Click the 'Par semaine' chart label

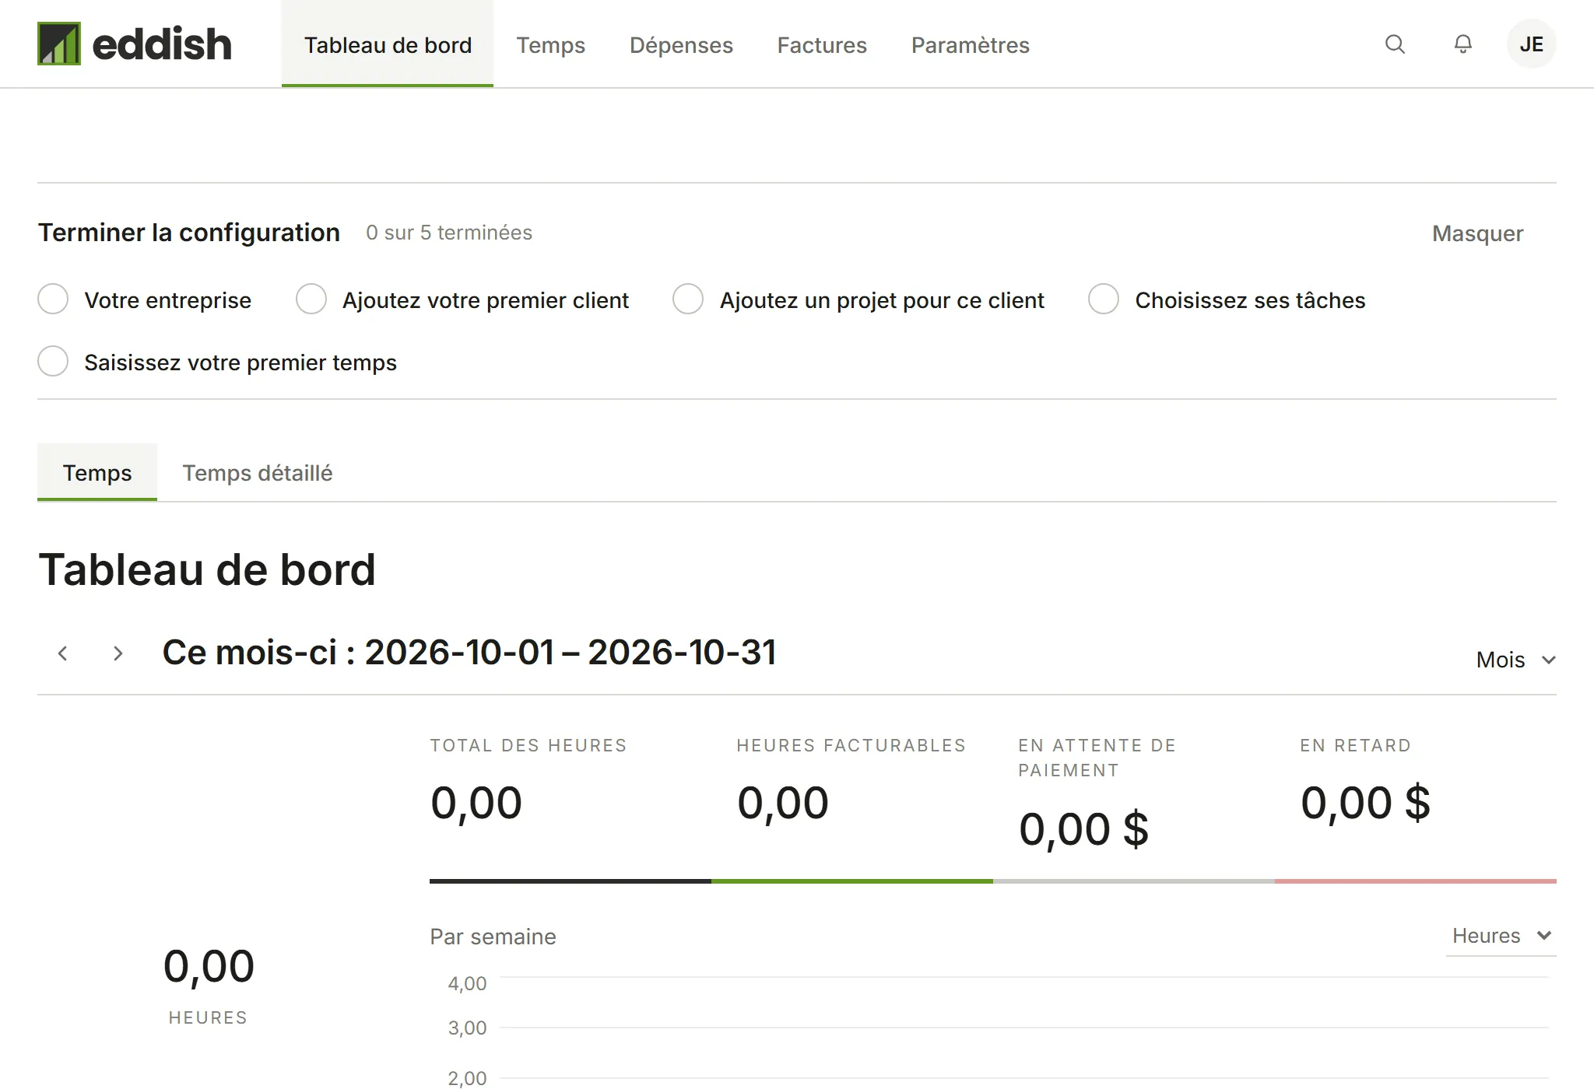493,937
